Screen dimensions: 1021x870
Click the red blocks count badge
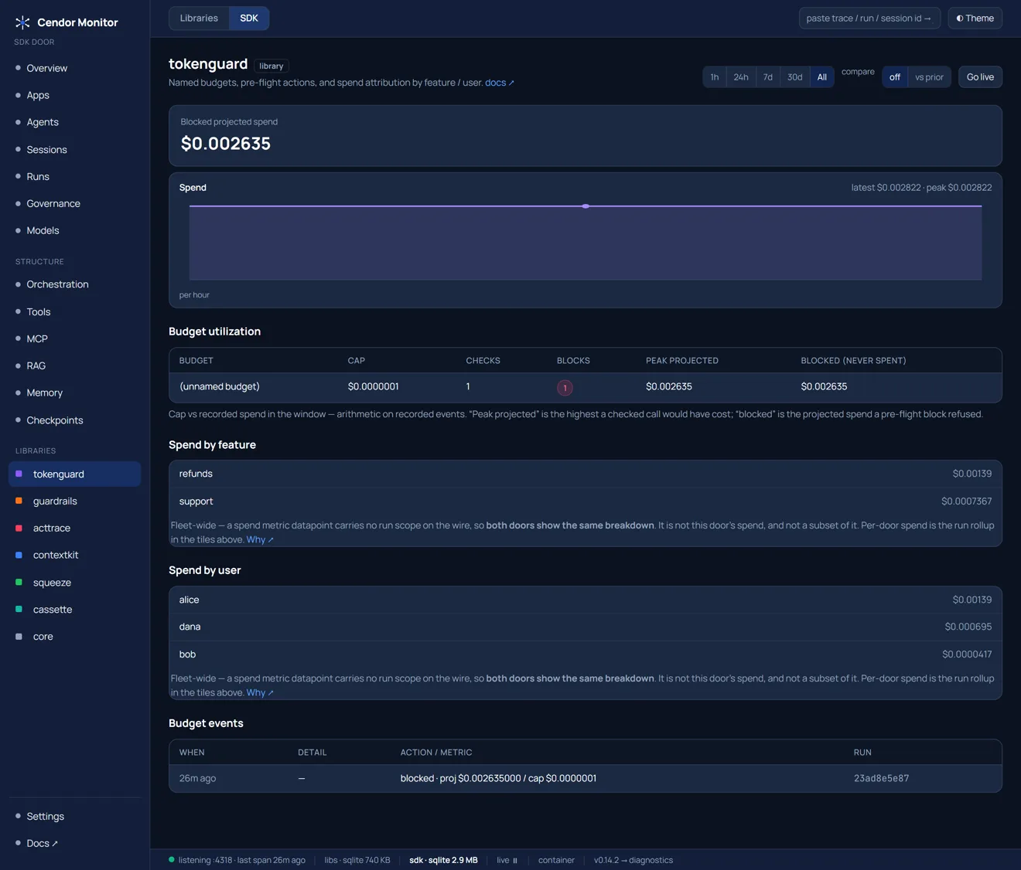[565, 387]
